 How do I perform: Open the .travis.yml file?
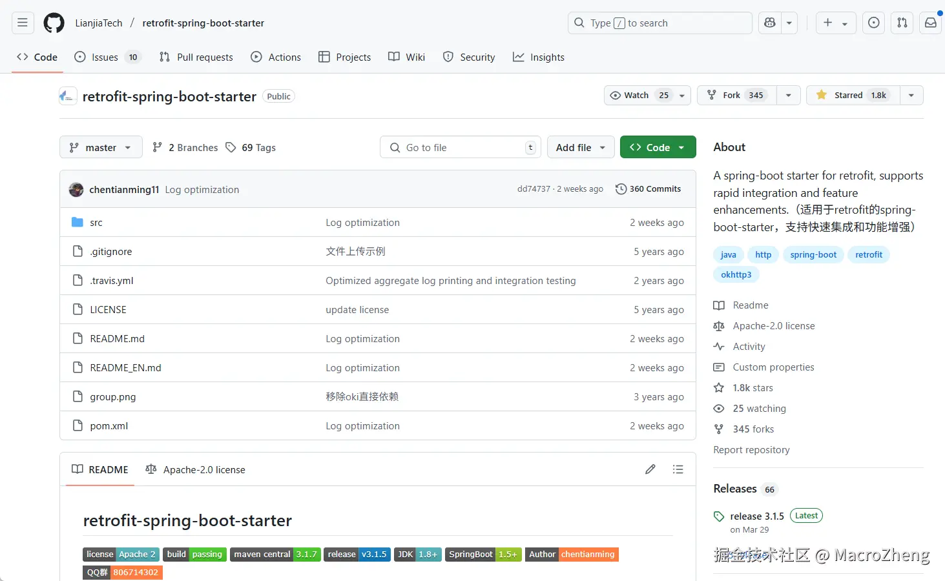click(112, 280)
